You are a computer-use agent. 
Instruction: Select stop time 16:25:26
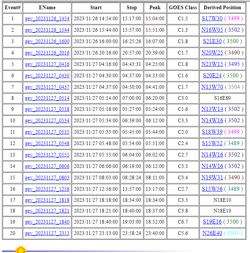point(132,42)
